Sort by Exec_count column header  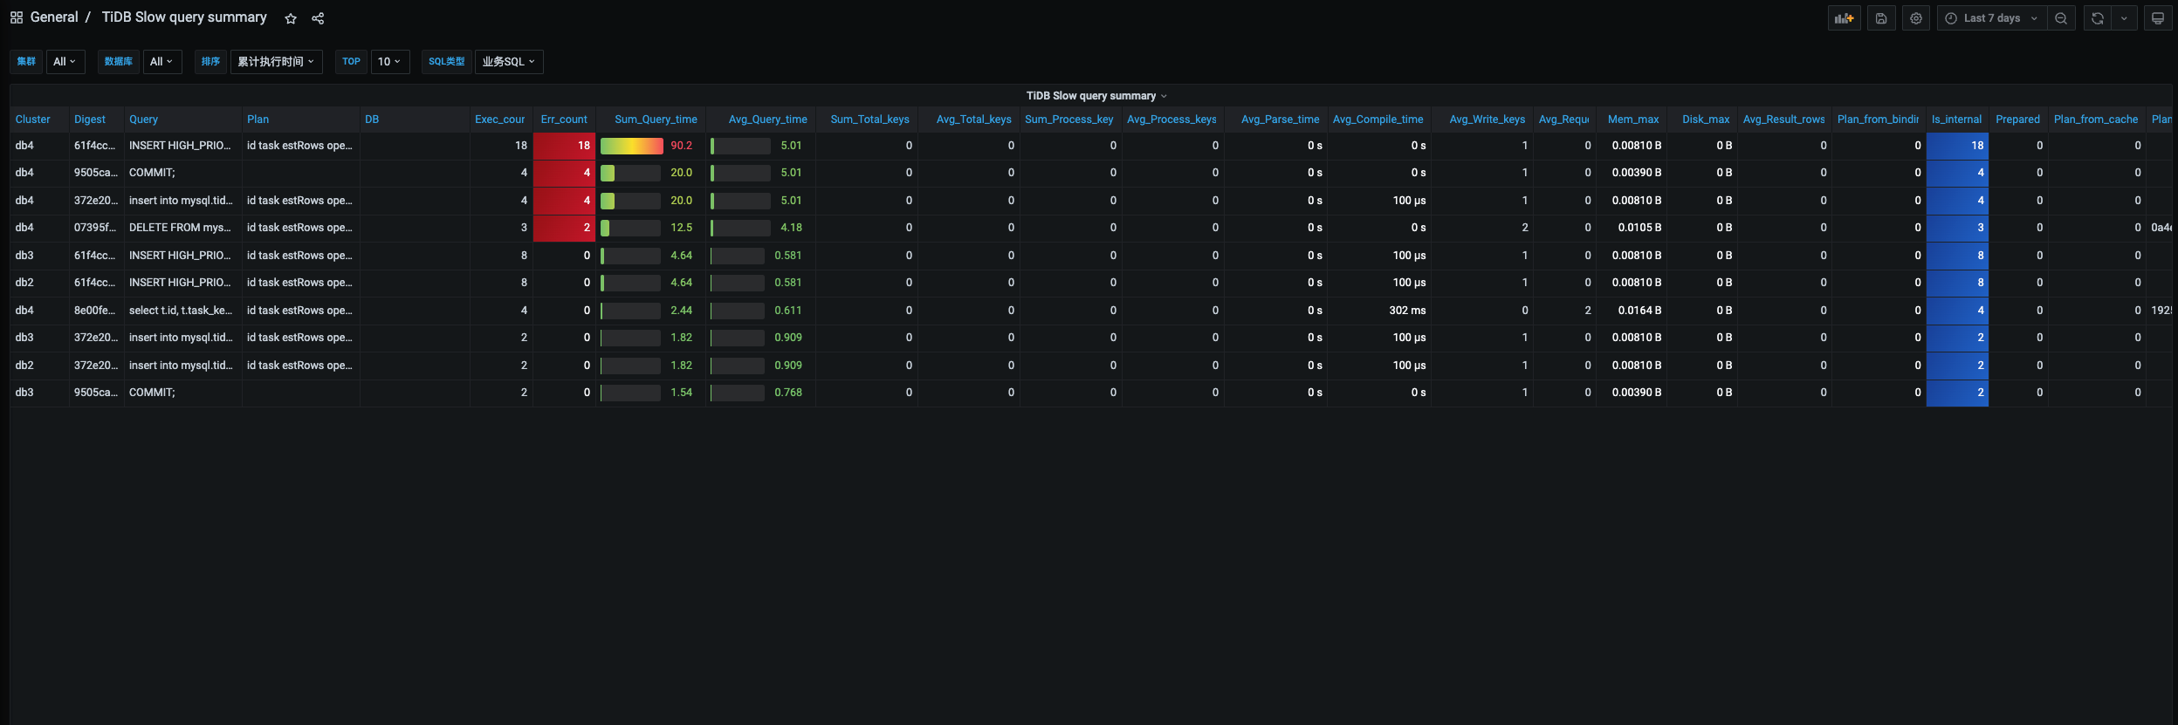click(x=500, y=120)
